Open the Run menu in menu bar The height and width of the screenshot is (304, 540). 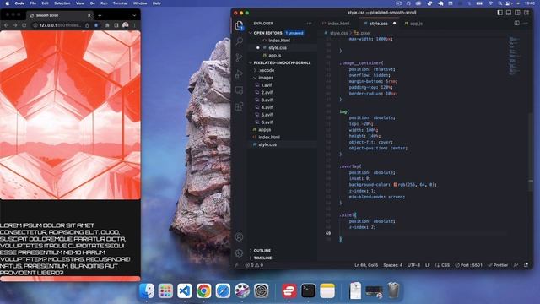click(104, 3)
